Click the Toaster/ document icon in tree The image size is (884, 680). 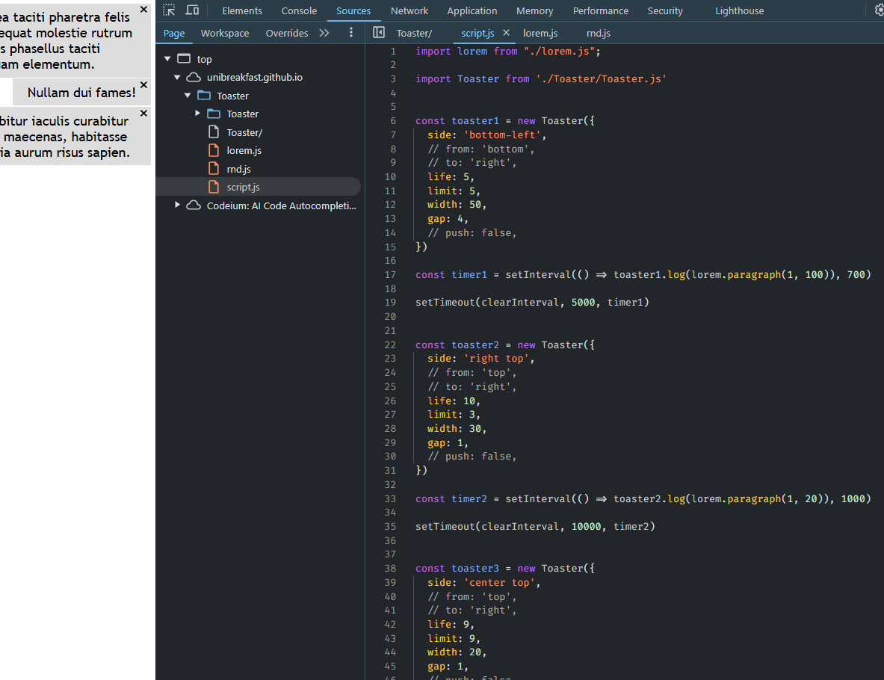(x=214, y=132)
